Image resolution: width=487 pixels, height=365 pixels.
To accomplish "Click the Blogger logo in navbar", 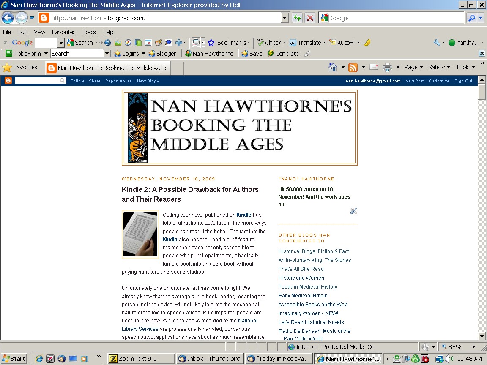I will coord(8,81).
